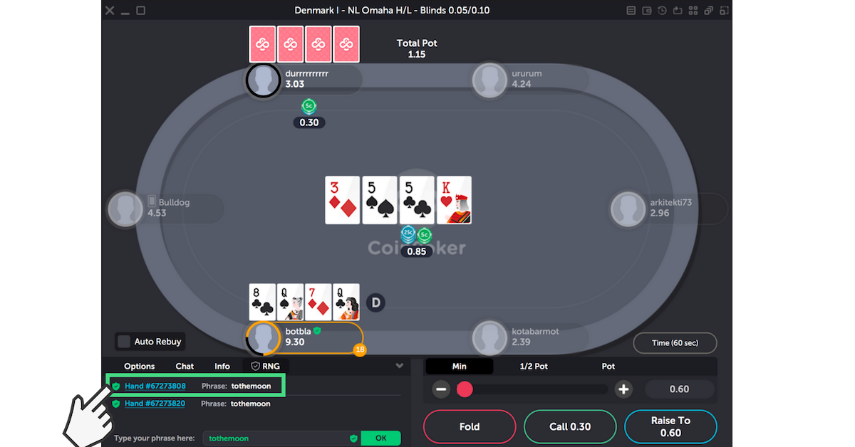Decrease bet with the minus button

[x=441, y=389]
